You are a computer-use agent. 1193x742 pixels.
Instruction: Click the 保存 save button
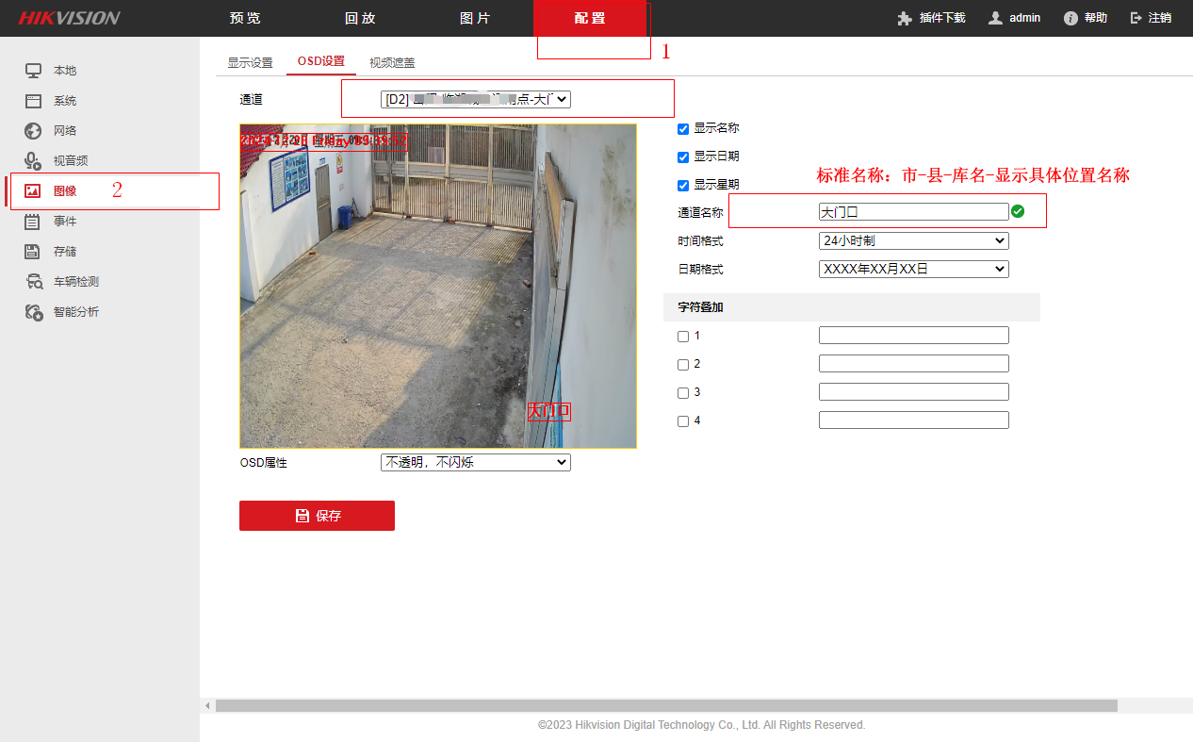317,516
